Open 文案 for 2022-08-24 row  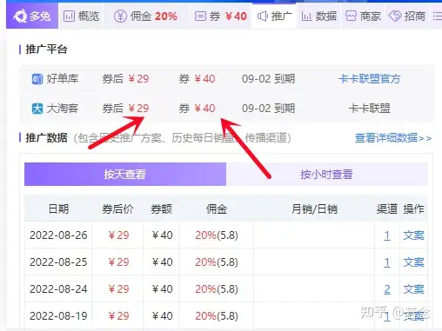click(x=413, y=289)
